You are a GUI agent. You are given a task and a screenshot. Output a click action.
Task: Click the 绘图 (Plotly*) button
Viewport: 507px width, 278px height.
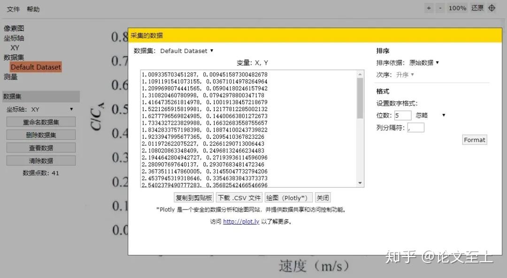(289, 197)
